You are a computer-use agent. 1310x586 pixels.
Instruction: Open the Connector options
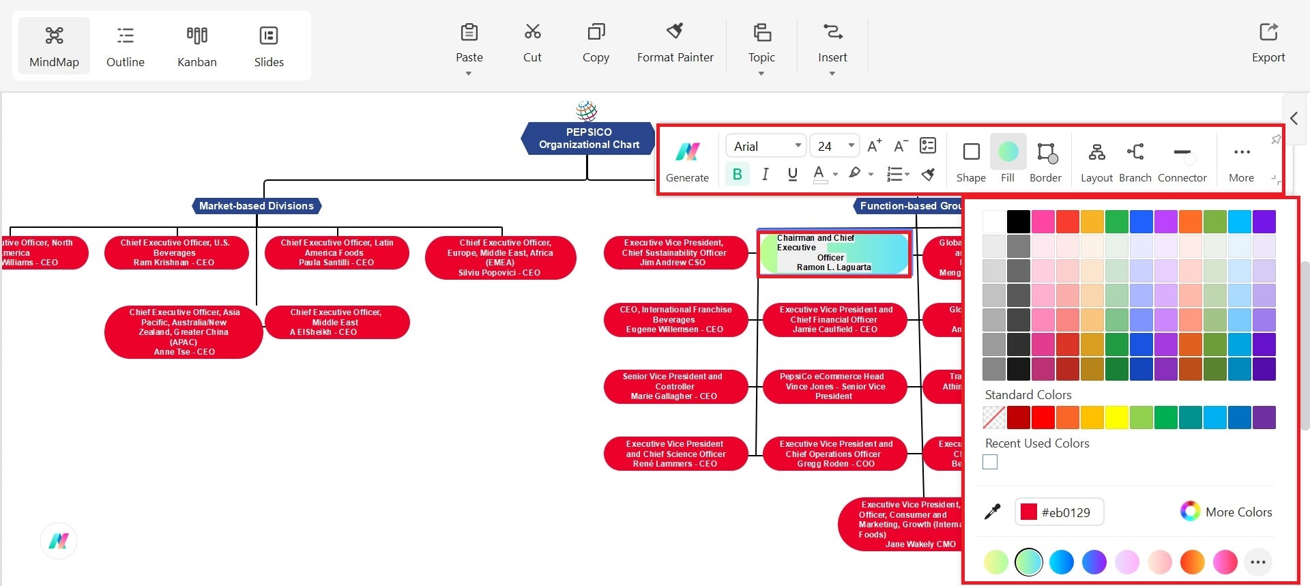1182,161
